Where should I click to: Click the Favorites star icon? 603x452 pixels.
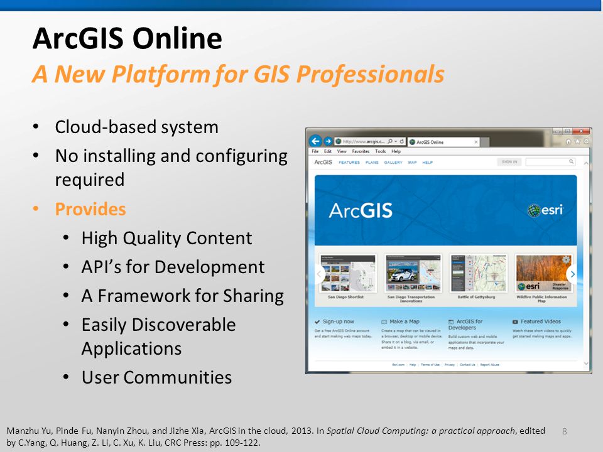pos(577,141)
